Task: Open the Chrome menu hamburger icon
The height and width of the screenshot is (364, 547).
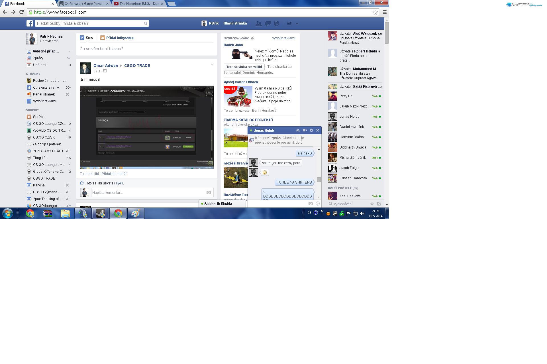Action: (385, 12)
